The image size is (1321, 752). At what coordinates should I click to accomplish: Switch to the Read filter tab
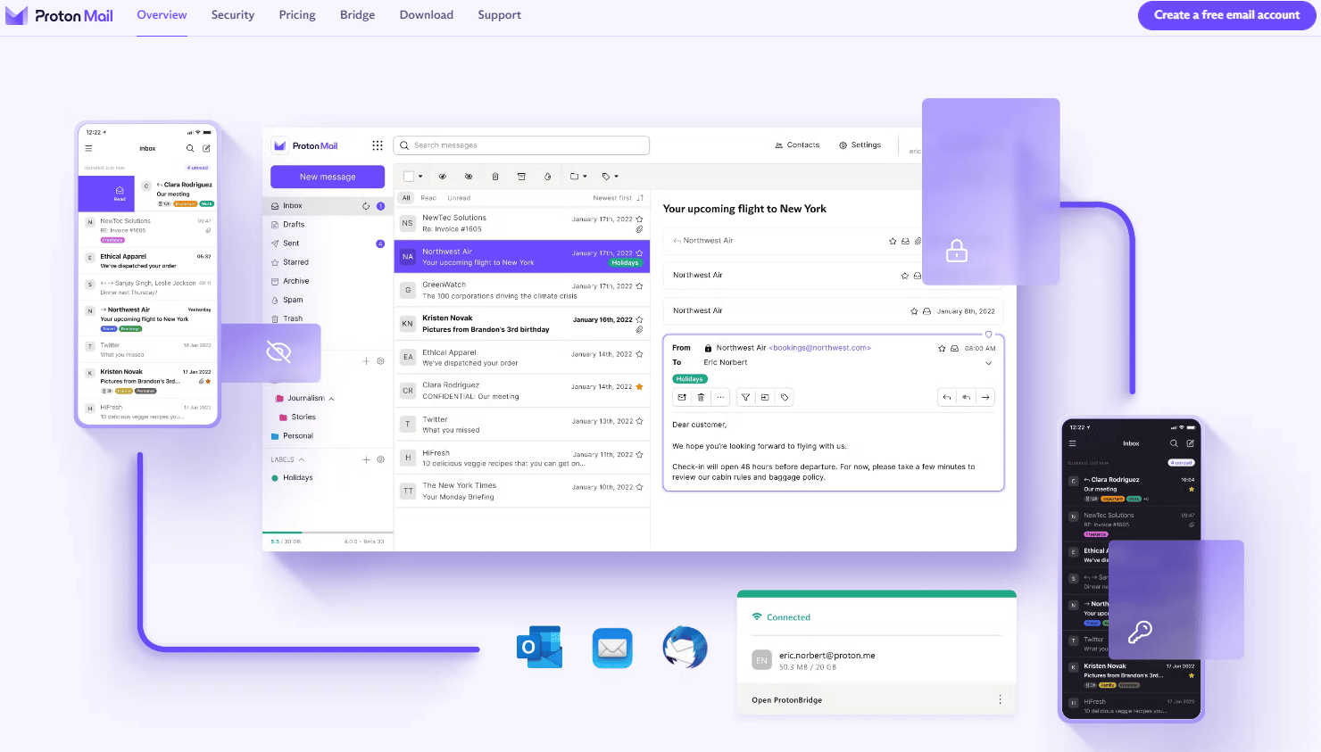[x=428, y=198]
